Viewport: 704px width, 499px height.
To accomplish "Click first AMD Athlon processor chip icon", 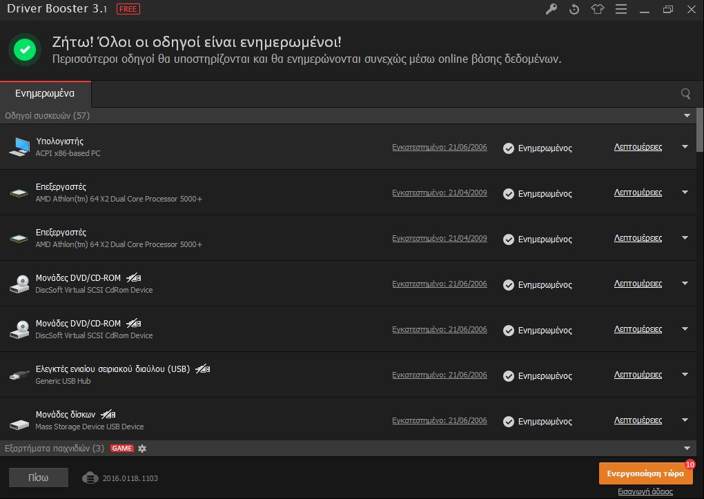I will 19,193.
